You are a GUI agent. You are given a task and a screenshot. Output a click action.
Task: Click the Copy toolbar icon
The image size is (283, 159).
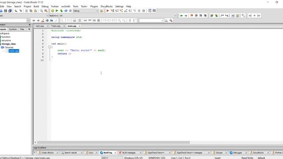coord(31,11)
